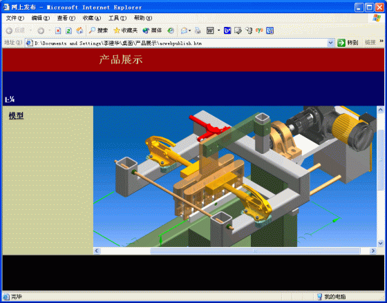Open Favorites (收藏夹) star button
The width and height of the screenshot is (387, 303).
pyautogui.click(x=125, y=30)
